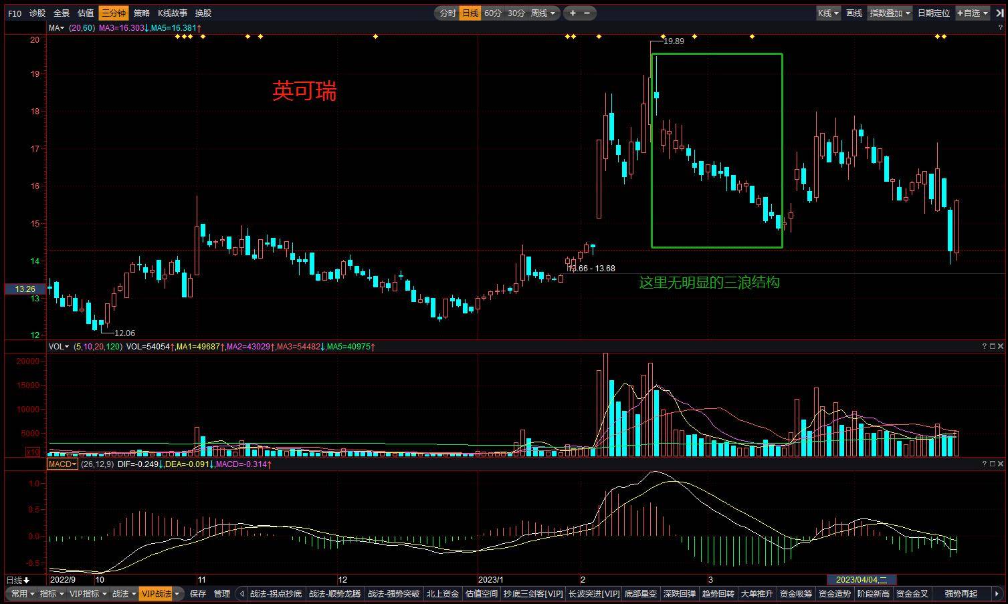Select the 资金金叉 tab
Screen dimensions: 1008x604
[x=912, y=593]
